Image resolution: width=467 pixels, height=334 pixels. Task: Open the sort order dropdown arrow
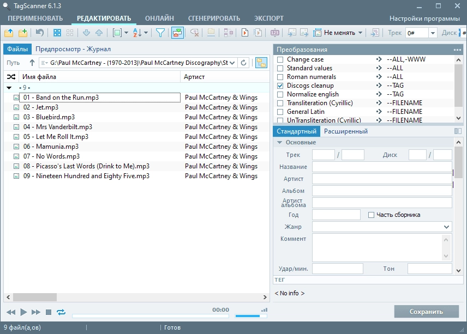pyautogui.click(x=146, y=33)
